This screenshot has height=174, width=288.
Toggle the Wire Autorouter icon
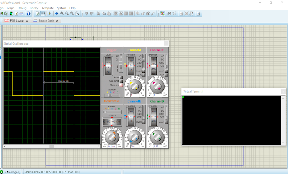point(162,13)
